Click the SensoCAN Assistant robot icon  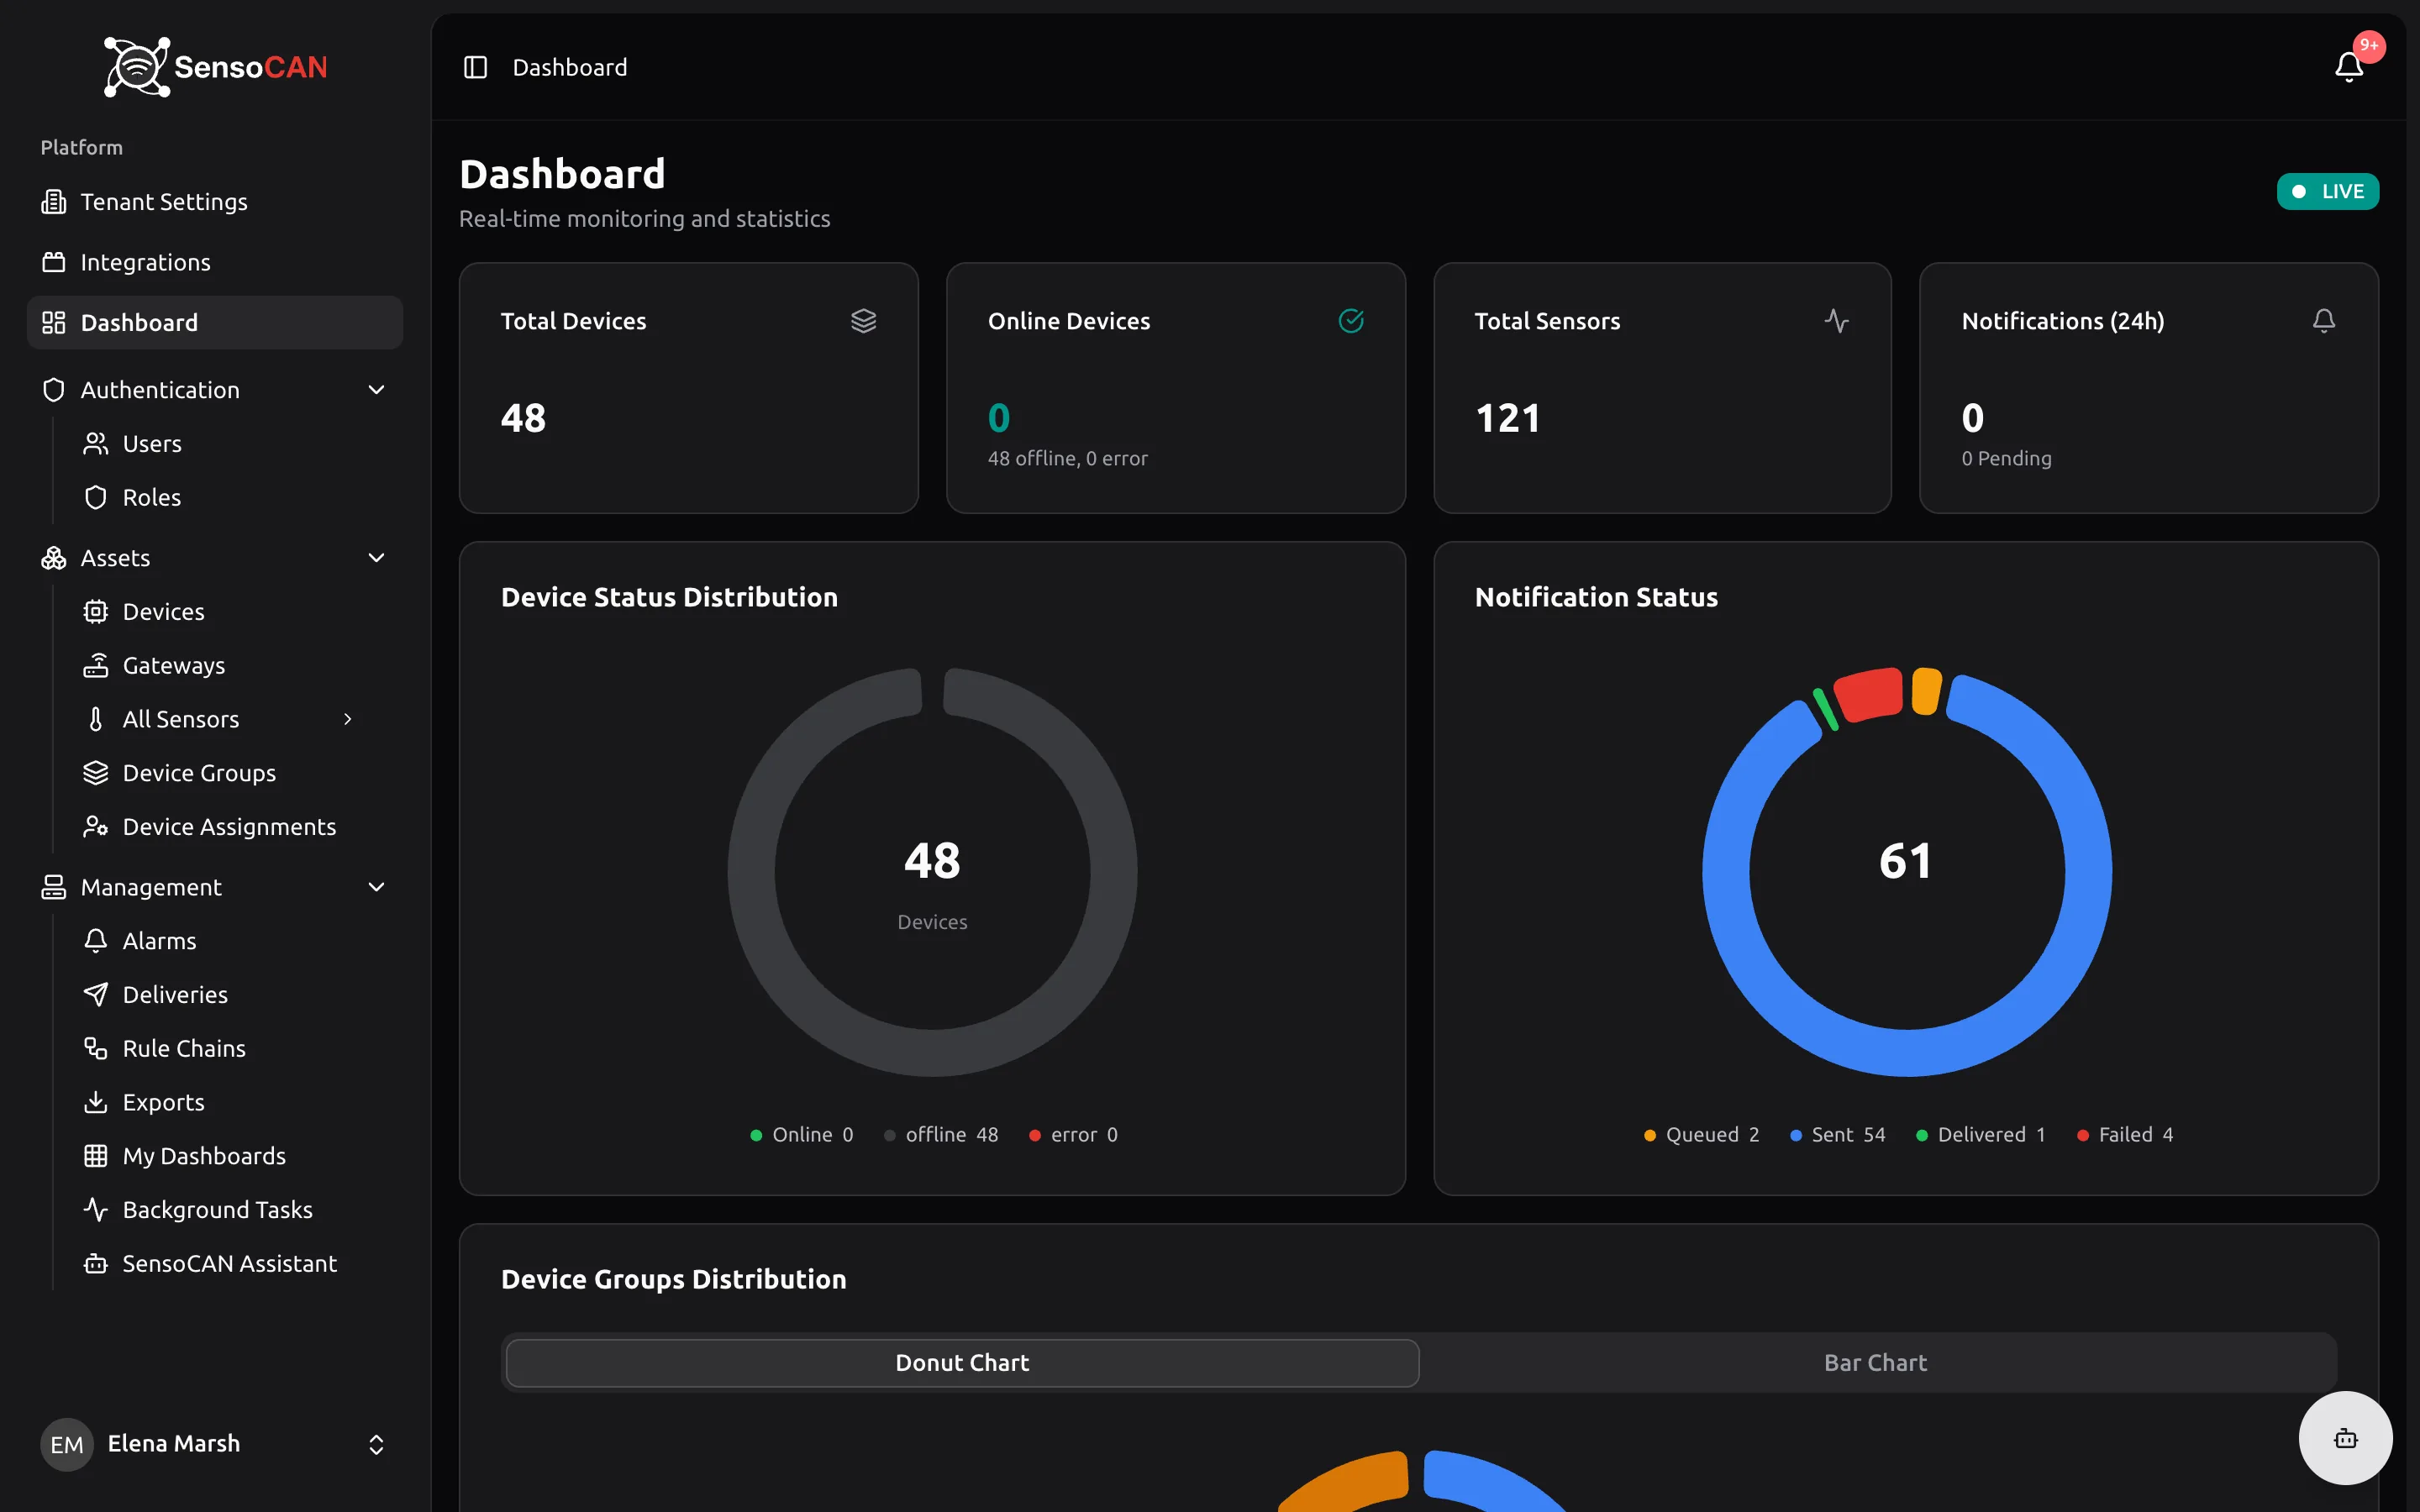point(95,1264)
